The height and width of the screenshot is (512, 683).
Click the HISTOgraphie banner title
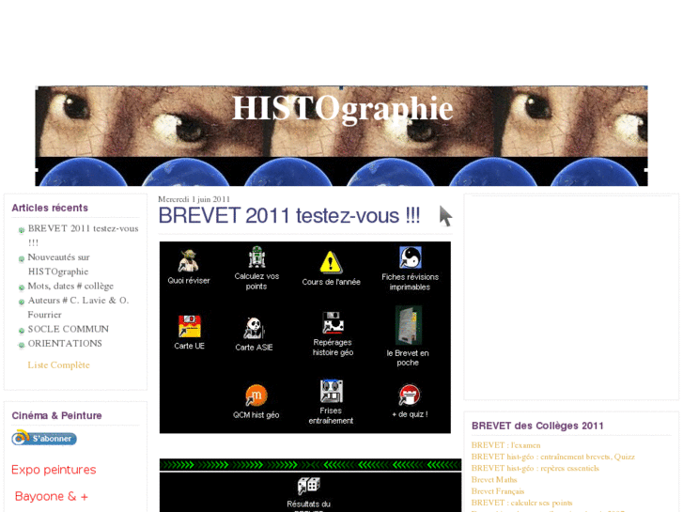[342, 108]
